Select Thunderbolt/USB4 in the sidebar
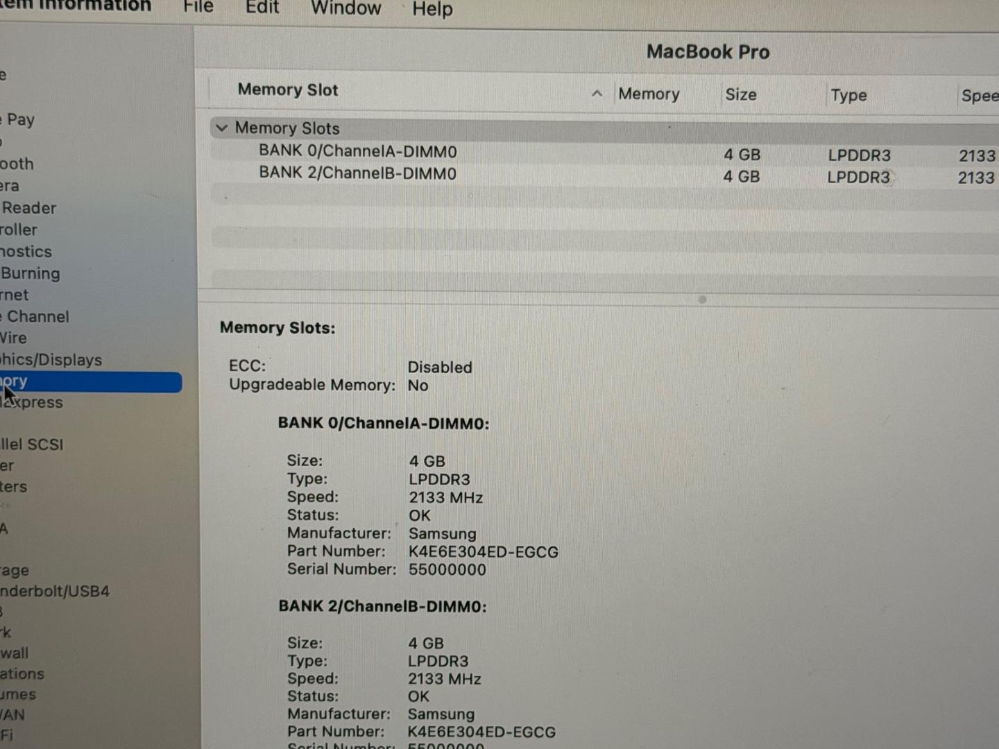Screen dimensions: 999x749 pos(55,591)
